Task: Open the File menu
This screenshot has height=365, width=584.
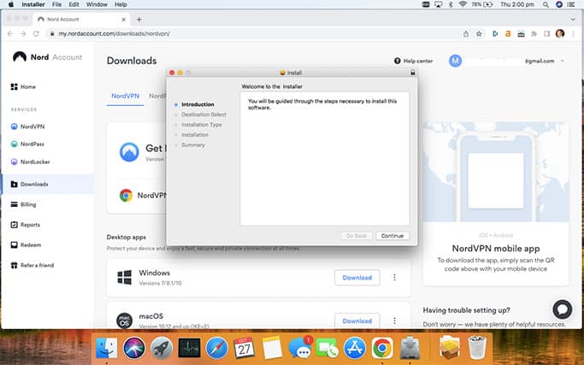Action: point(56,4)
